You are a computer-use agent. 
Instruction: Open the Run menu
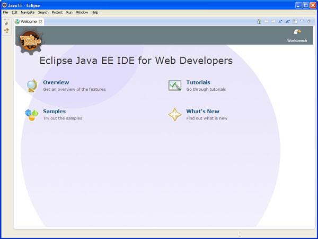(x=69, y=12)
